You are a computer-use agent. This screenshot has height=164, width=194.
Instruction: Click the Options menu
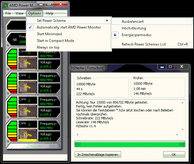tap(35, 13)
